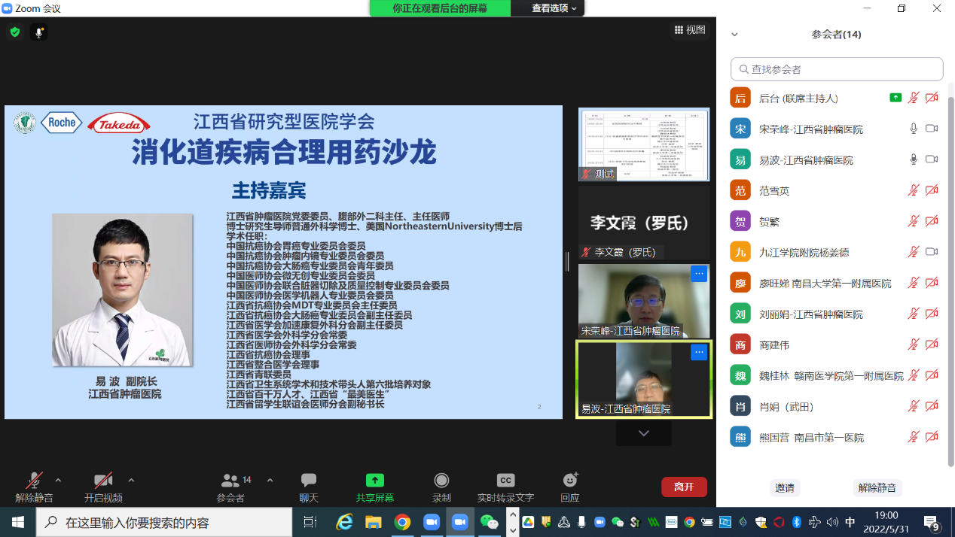Click more options on 易波 video tile
The height and width of the screenshot is (537, 955).
(699, 352)
